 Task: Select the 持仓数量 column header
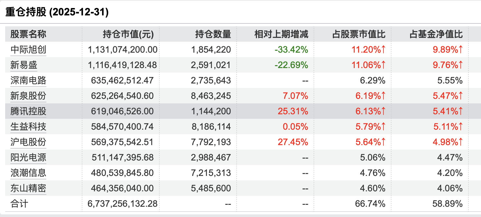click(213, 34)
